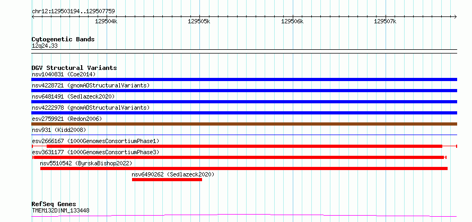Open esv3631177 (1000GenomesConsortiumPhase3) label

(95, 152)
